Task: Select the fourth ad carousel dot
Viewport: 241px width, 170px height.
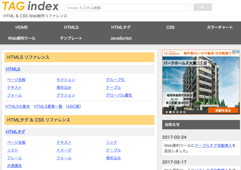Action: [177, 112]
